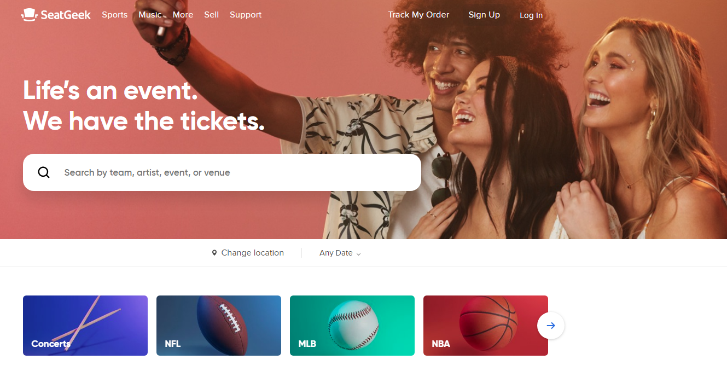Select the NBA category card

click(x=486, y=326)
